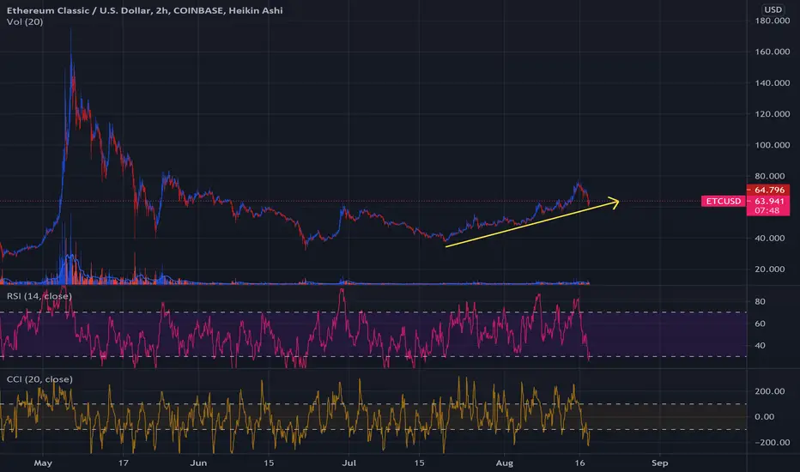This screenshot has height=472, width=800.
Task: Click the 120.000 price axis value
Action: point(773,114)
